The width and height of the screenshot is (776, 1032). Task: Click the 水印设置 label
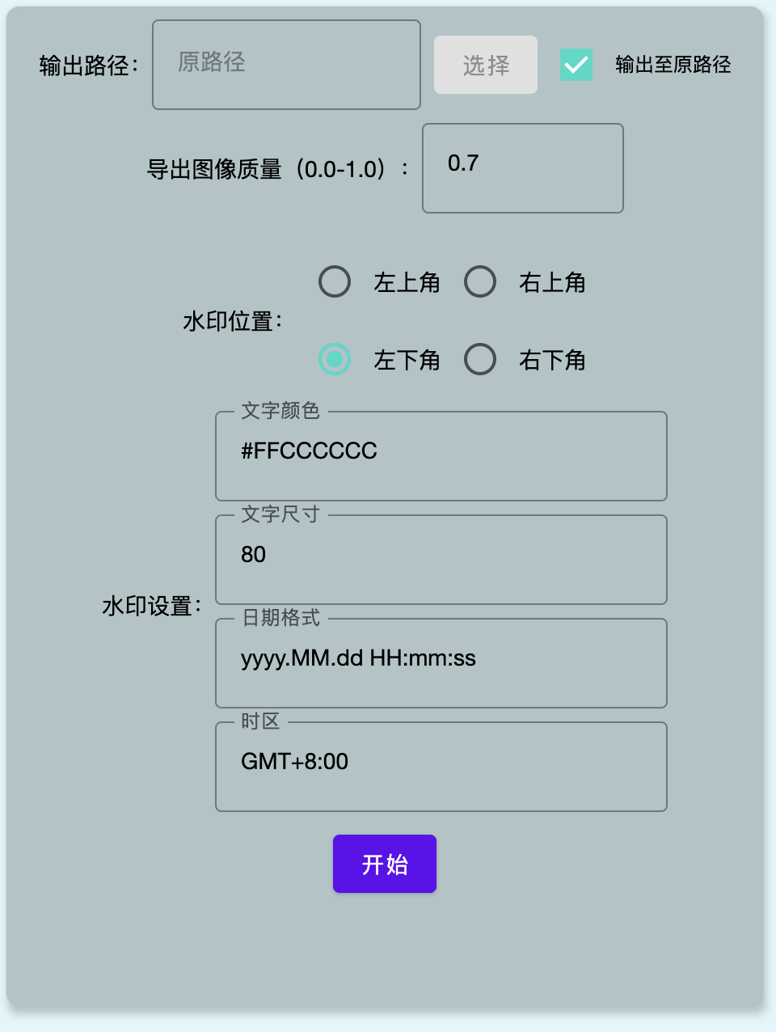pyautogui.click(x=152, y=606)
